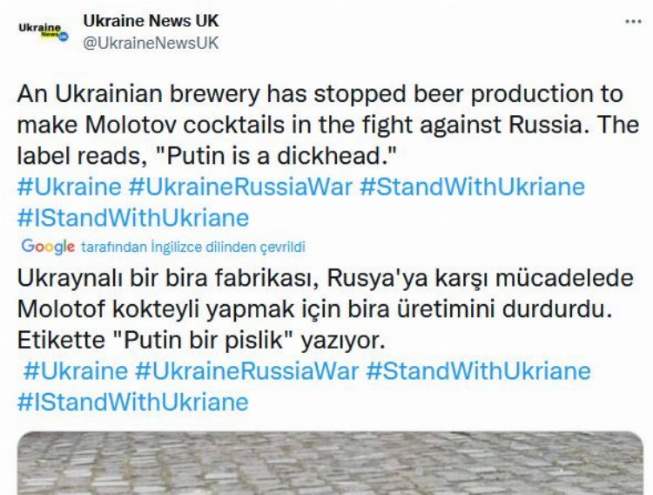This screenshot has height=495, width=653.
Task: Click #UkraineRussiaWar hashtag in the Turkish translation
Action: (x=246, y=370)
